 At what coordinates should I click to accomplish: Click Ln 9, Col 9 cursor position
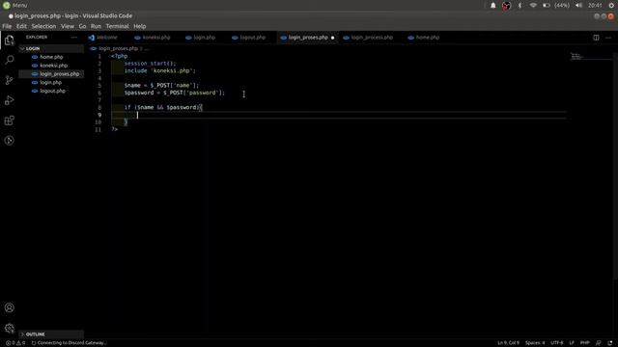(x=508, y=343)
